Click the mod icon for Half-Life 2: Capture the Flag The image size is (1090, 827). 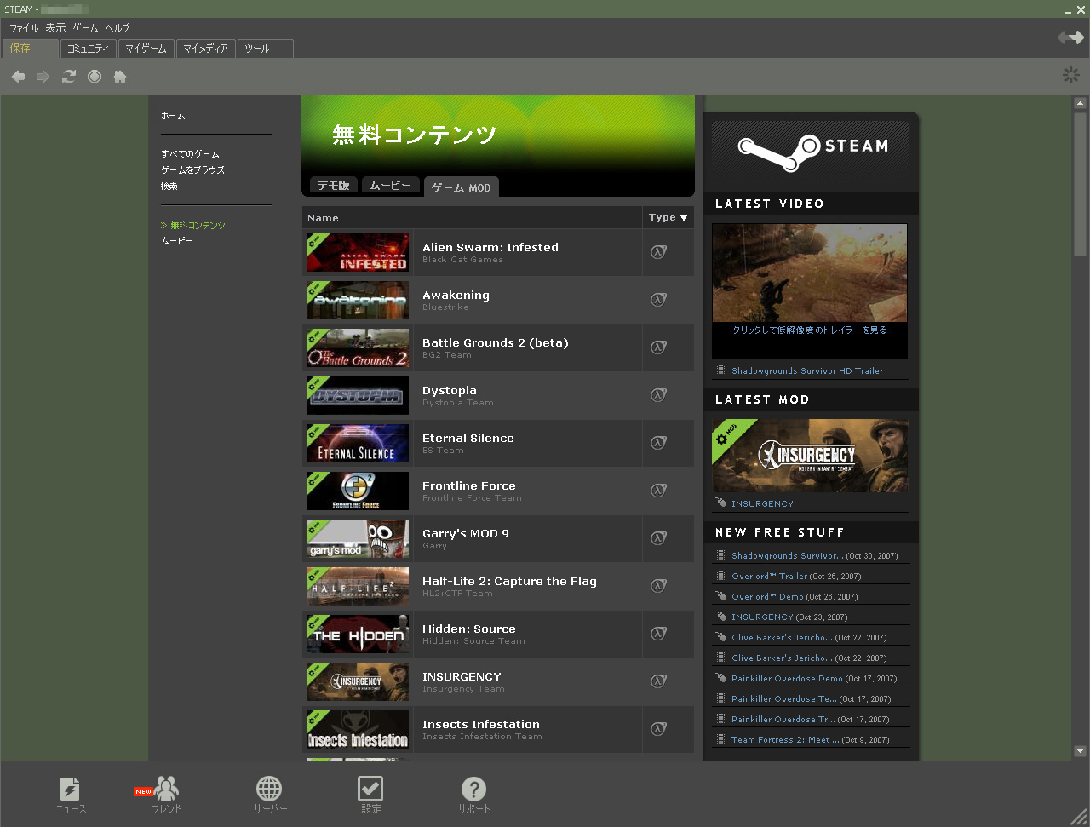(658, 585)
